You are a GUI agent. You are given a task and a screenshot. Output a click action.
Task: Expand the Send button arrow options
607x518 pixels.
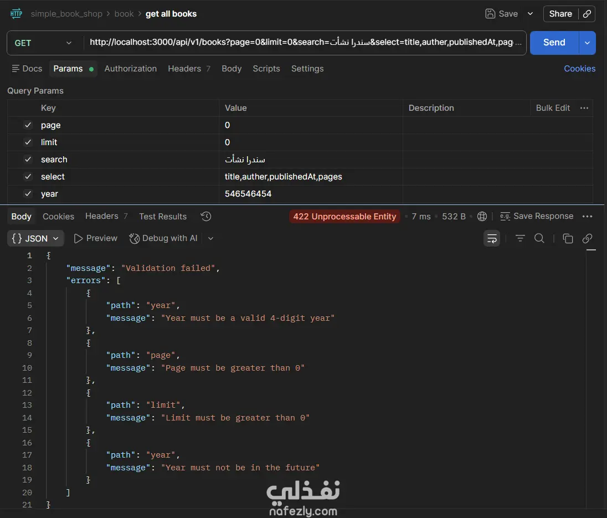coord(587,43)
